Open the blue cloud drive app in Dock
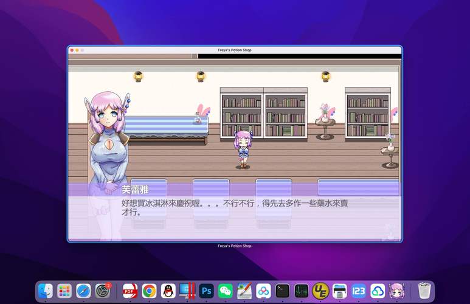Screen dimensions: 470x304 378,291
